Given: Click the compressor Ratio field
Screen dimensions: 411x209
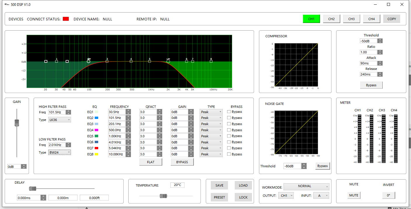Looking at the screenshot, I should [x=369, y=52].
